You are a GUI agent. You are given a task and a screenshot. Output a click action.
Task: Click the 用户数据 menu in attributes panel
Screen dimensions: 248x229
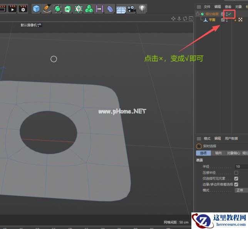tap(231, 139)
